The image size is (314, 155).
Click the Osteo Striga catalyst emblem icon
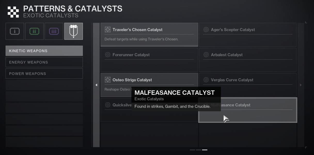coord(108,80)
